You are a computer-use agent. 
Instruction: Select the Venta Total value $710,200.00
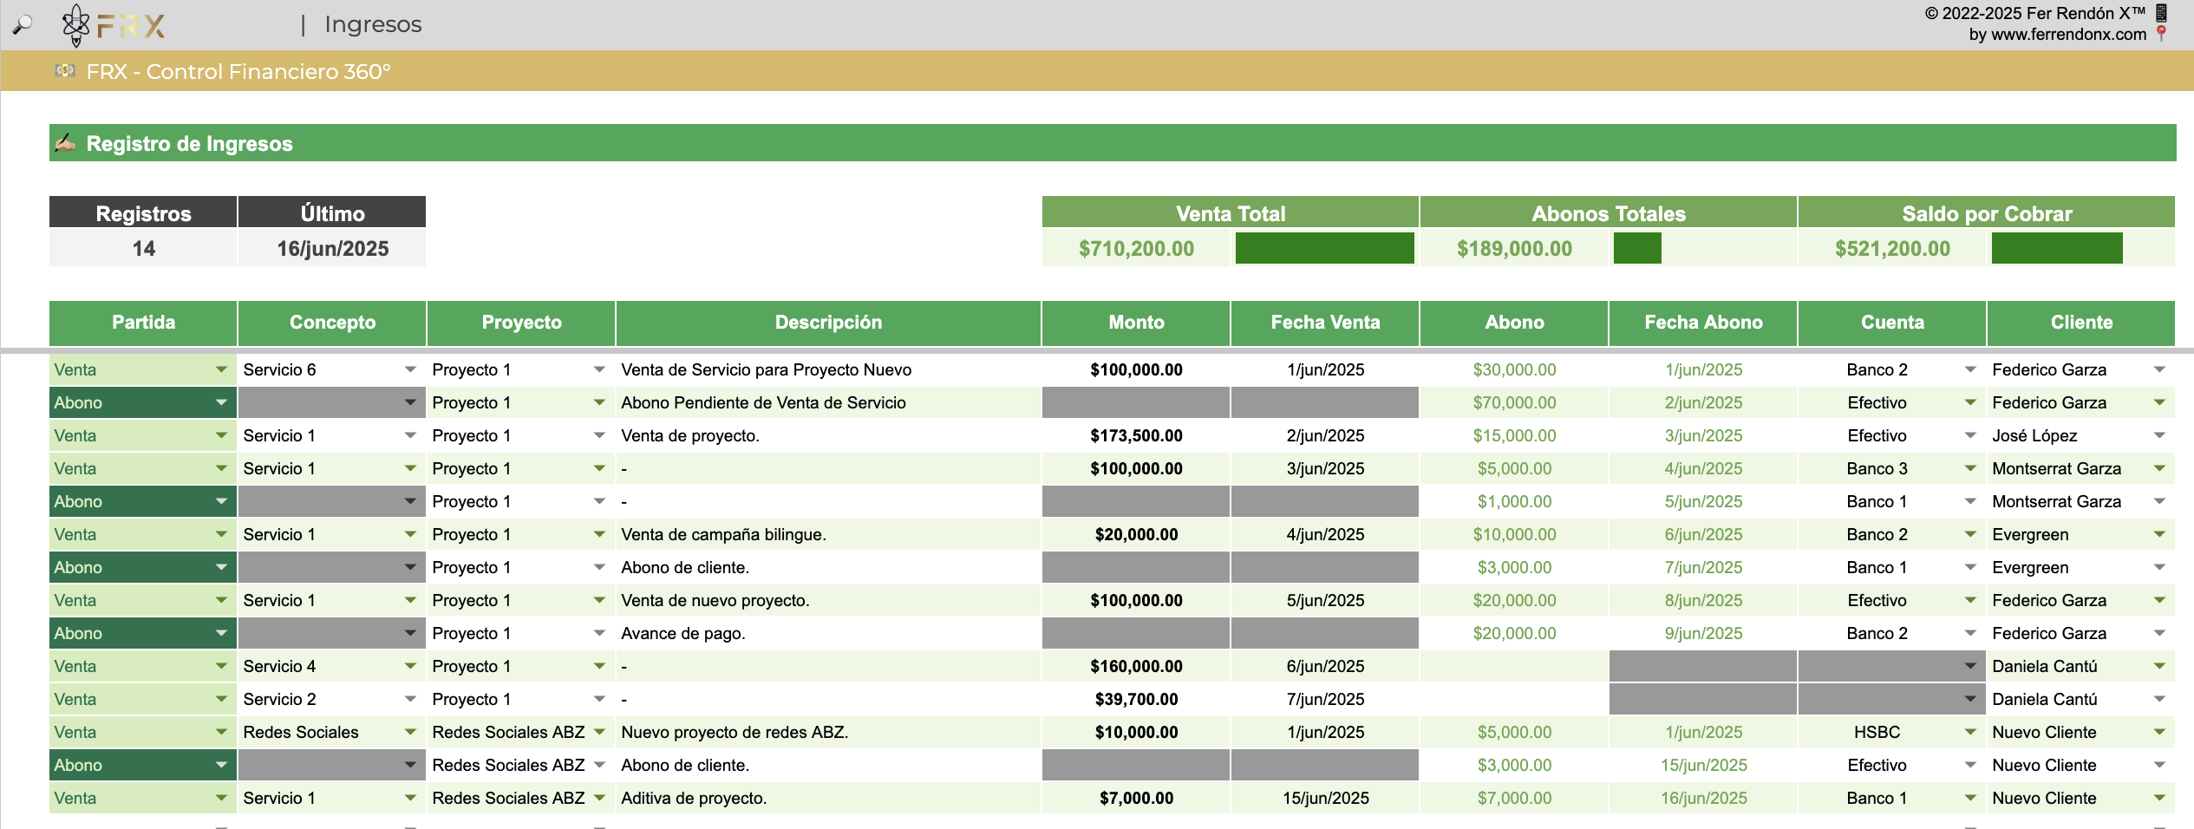click(x=1136, y=249)
